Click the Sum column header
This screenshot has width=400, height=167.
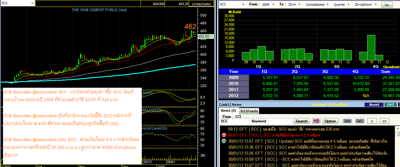tap(385, 71)
